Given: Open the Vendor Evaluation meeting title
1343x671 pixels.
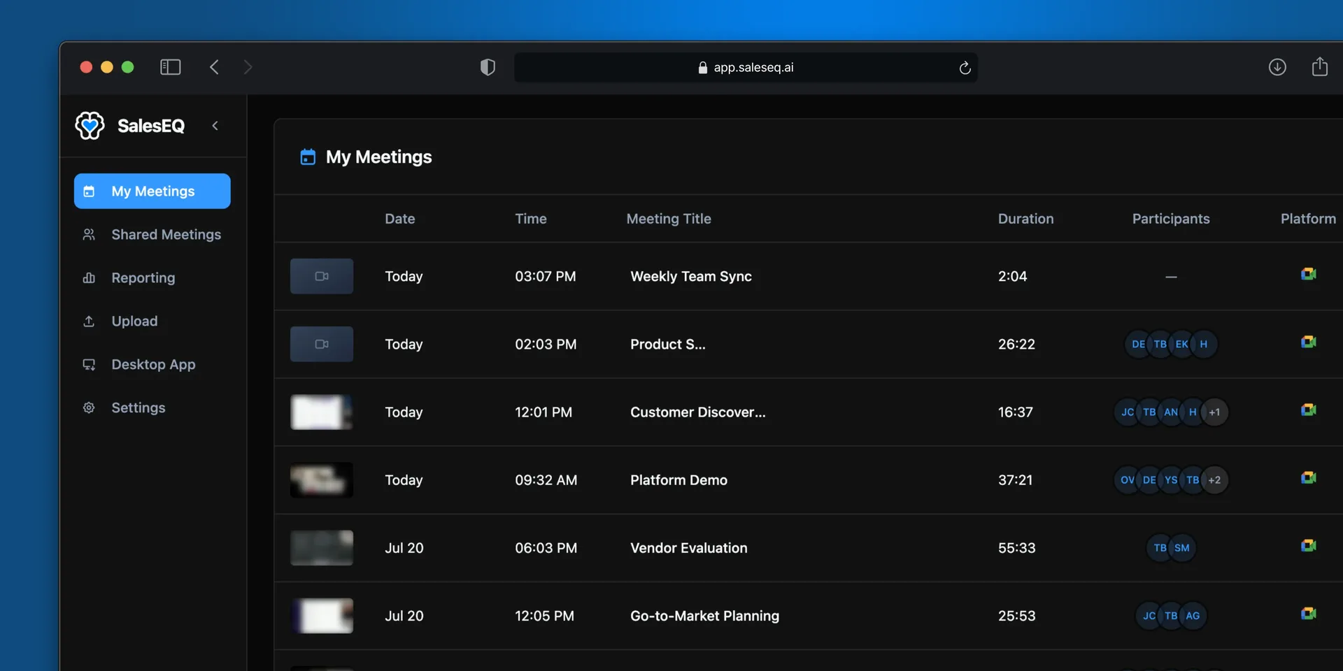Looking at the screenshot, I should [689, 547].
